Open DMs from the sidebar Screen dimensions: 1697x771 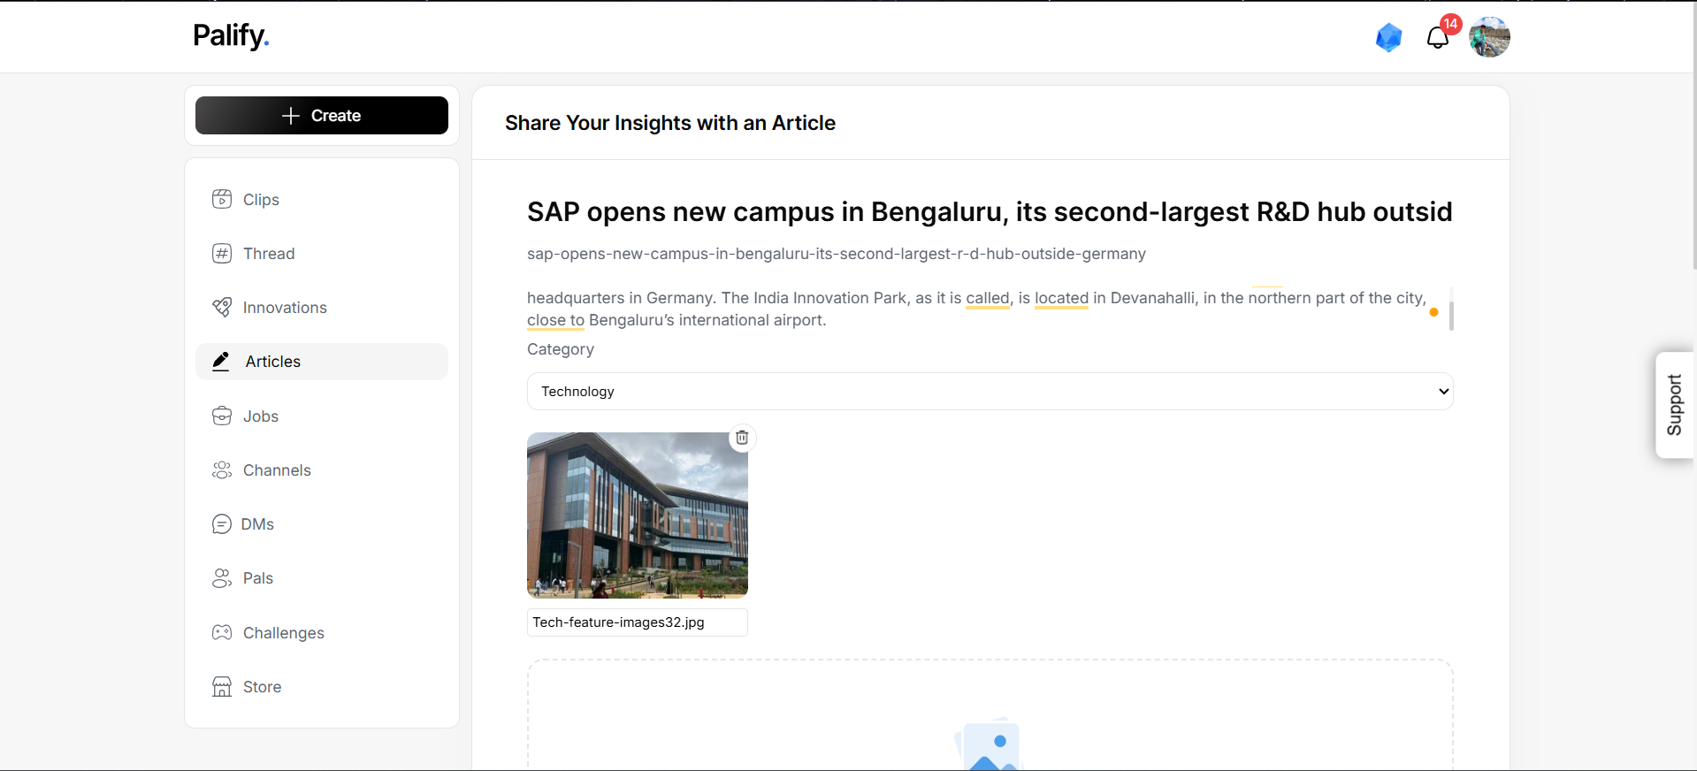coord(257,524)
